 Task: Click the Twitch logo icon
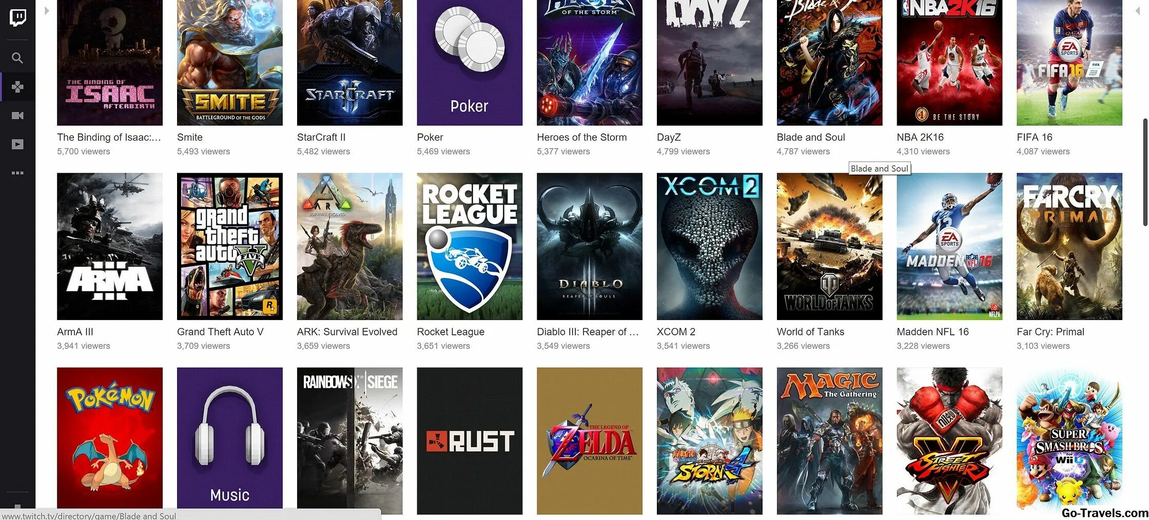tap(17, 17)
